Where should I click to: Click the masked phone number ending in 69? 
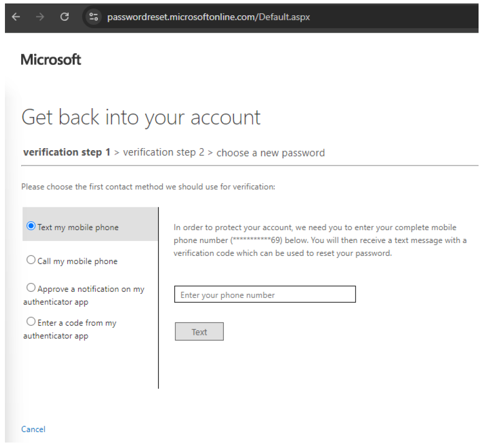(256, 240)
